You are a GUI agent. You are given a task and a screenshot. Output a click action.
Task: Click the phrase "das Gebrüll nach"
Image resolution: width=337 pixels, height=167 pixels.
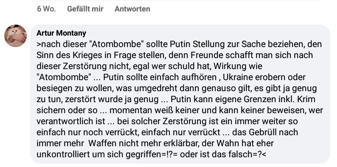pyautogui.click(x=265, y=132)
